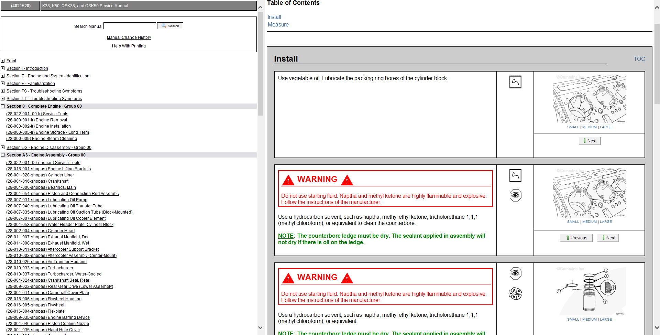Open Piston and Connecting Rod Assembly

point(63,194)
